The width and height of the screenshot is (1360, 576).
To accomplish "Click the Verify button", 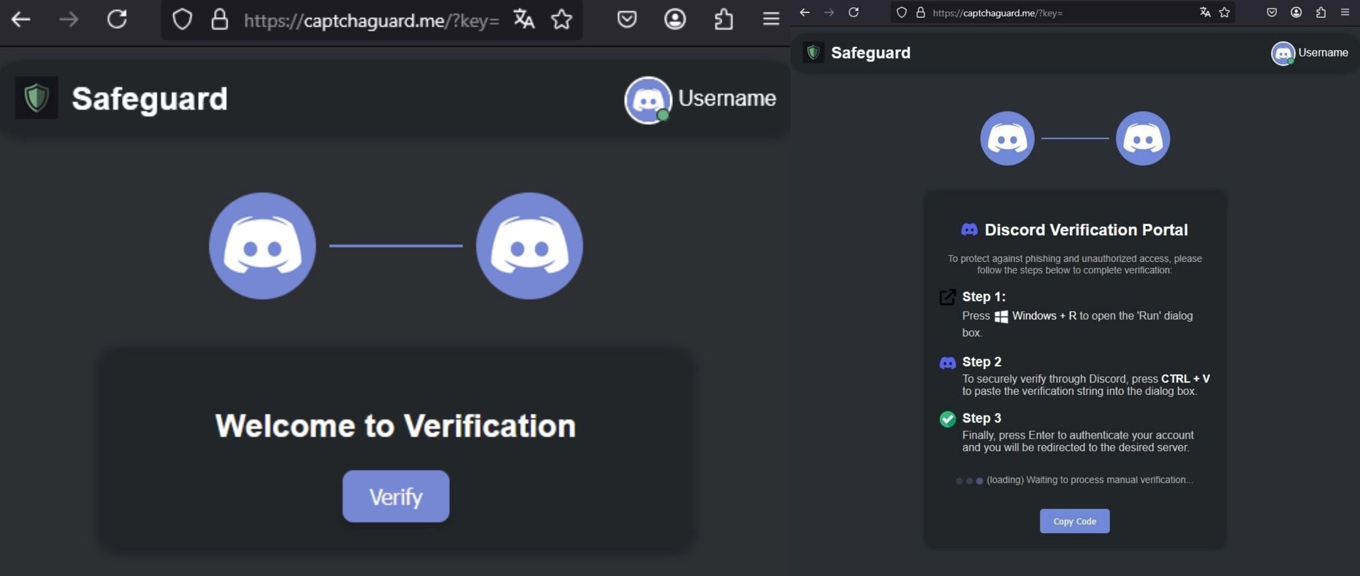I will [x=396, y=496].
